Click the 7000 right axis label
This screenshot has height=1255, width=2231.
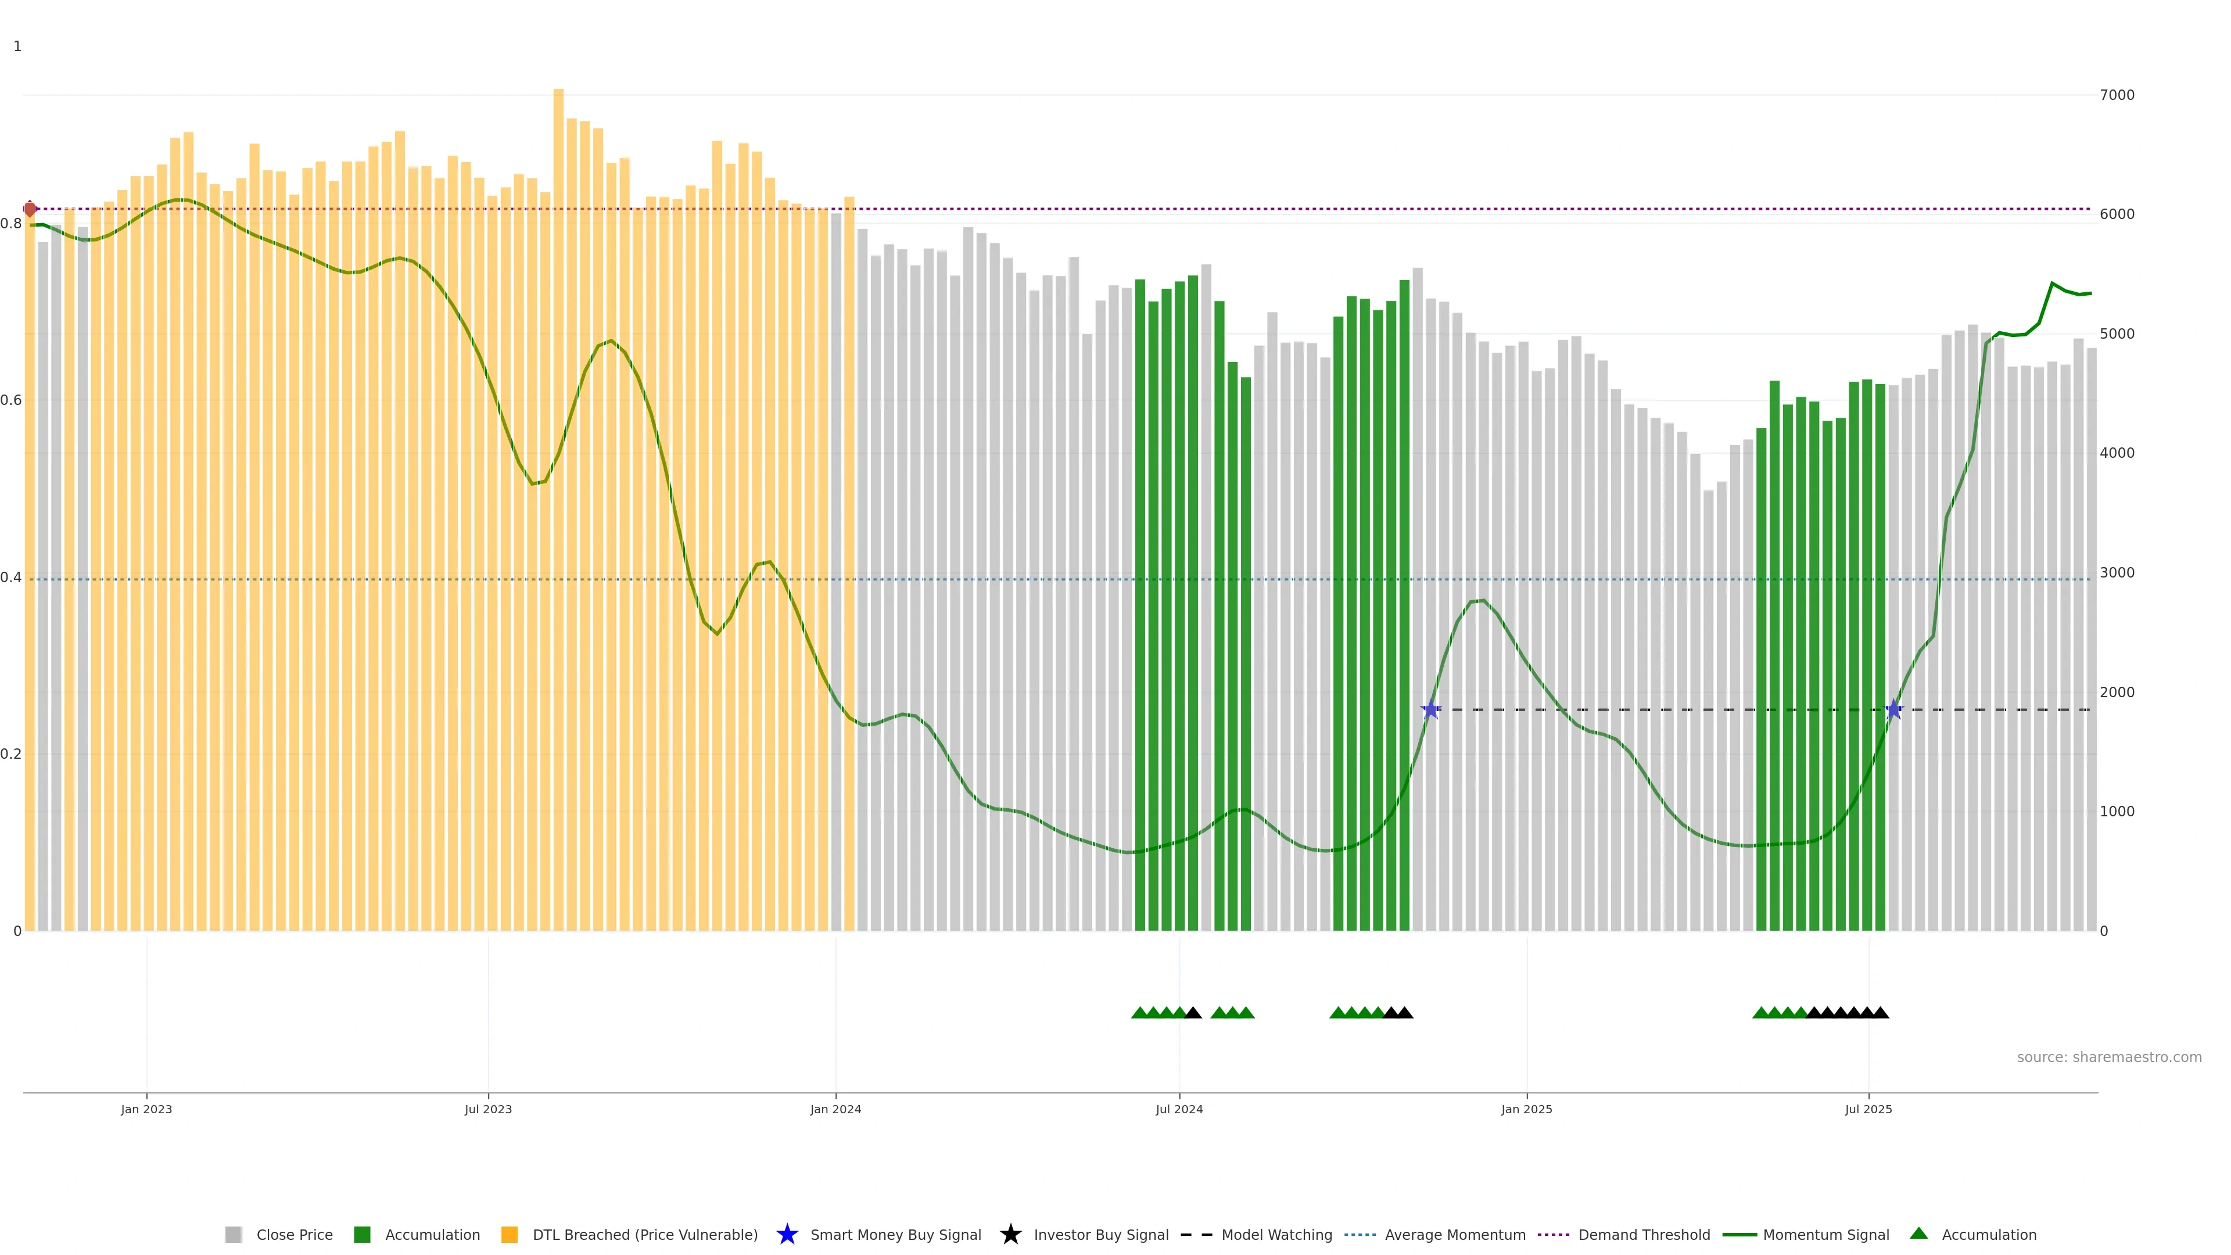(x=2117, y=95)
